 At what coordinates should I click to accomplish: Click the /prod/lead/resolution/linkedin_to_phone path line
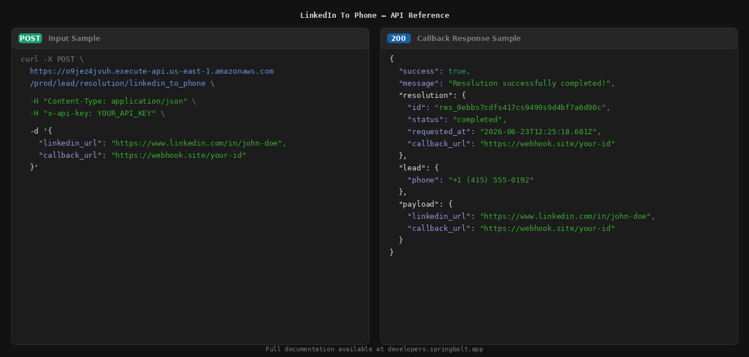122,83
